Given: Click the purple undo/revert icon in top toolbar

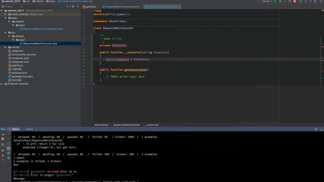Looking at the screenshot, I should coord(315,2).
